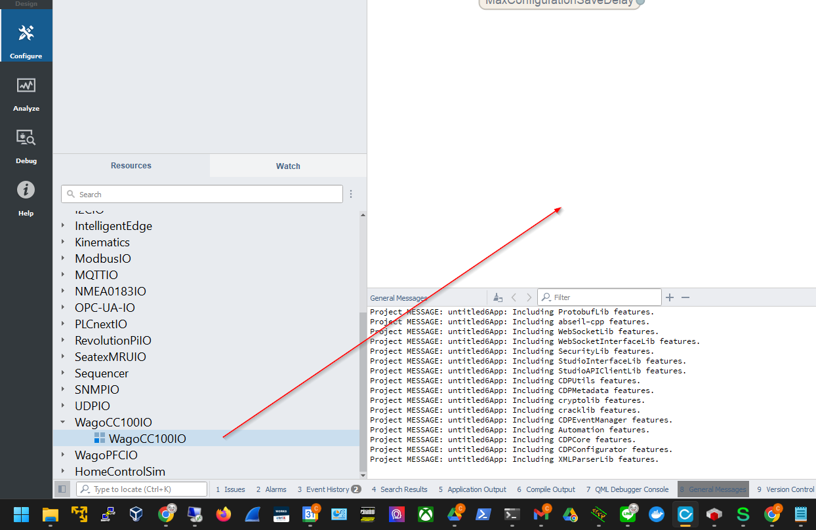Switch to the Resources tab
This screenshot has width=816, height=530.
131,166
